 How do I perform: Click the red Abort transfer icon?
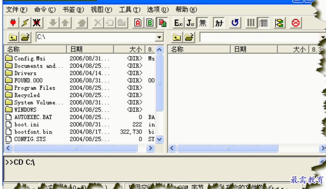tap(296, 23)
